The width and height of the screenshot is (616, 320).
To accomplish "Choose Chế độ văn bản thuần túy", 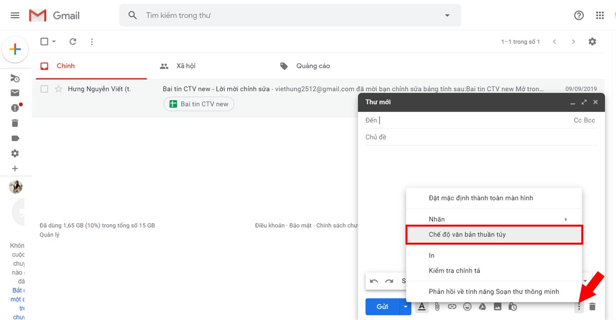I will [x=494, y=234].
